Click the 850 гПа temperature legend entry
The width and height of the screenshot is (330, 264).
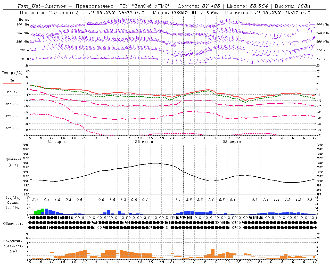[x=12, y=104]
